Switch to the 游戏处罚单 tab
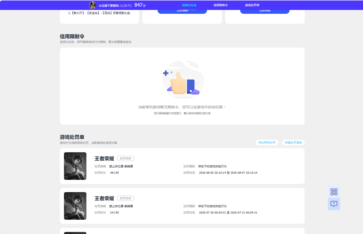 point(252,5)
